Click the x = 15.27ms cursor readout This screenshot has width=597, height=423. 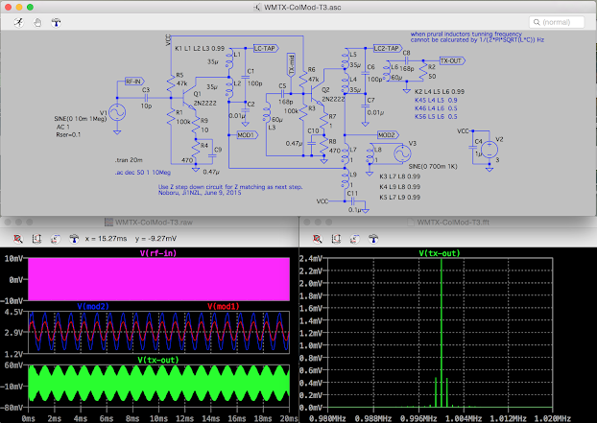106,239
